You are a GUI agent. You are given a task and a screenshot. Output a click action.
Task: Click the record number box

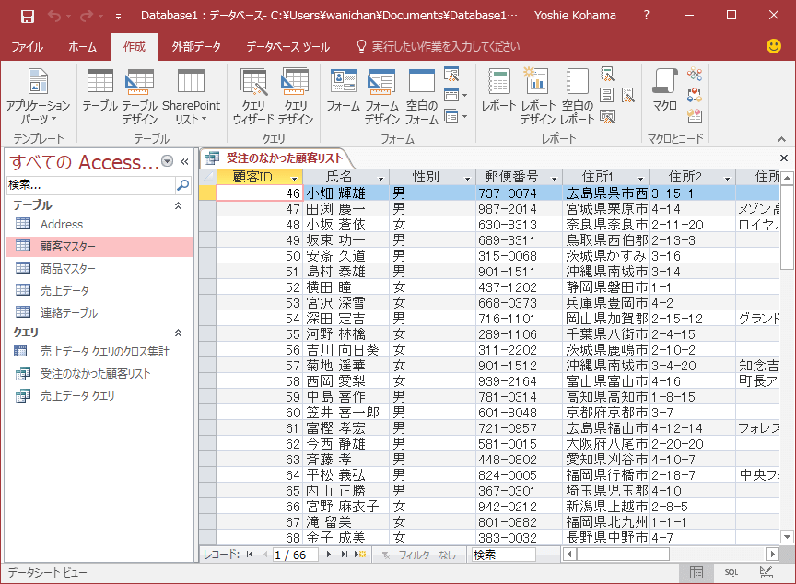(x=296, y=555)
